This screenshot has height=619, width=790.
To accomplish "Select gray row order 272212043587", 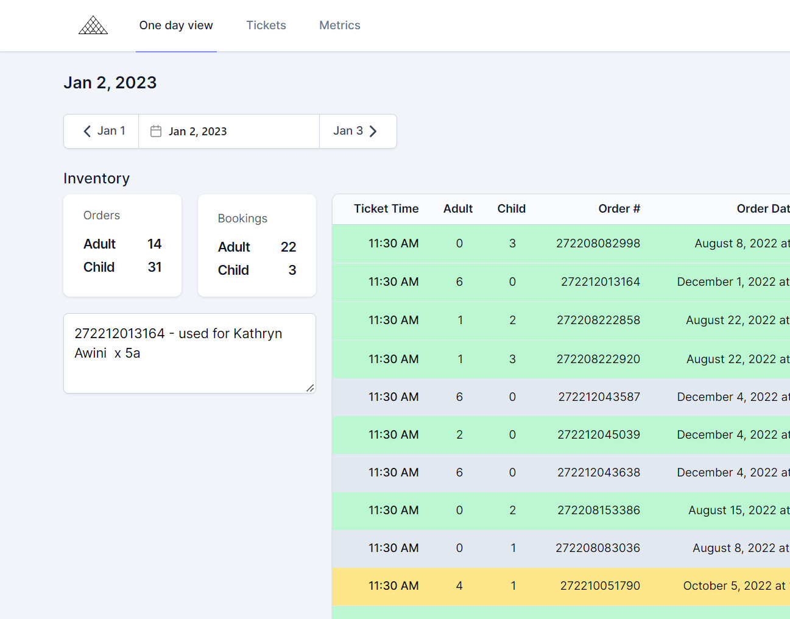I will pyautogui.click(x=561, y=397).
